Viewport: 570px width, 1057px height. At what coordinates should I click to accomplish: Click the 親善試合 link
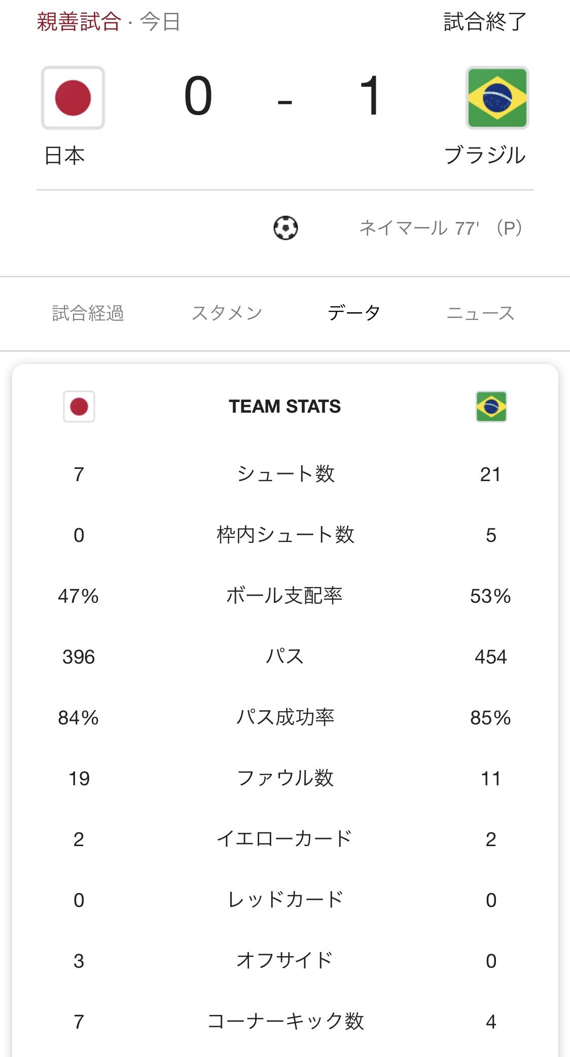79,22
